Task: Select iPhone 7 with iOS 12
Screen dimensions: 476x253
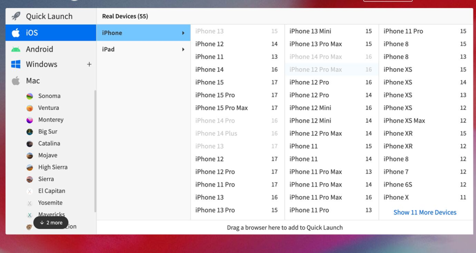Action: point(425,171)
